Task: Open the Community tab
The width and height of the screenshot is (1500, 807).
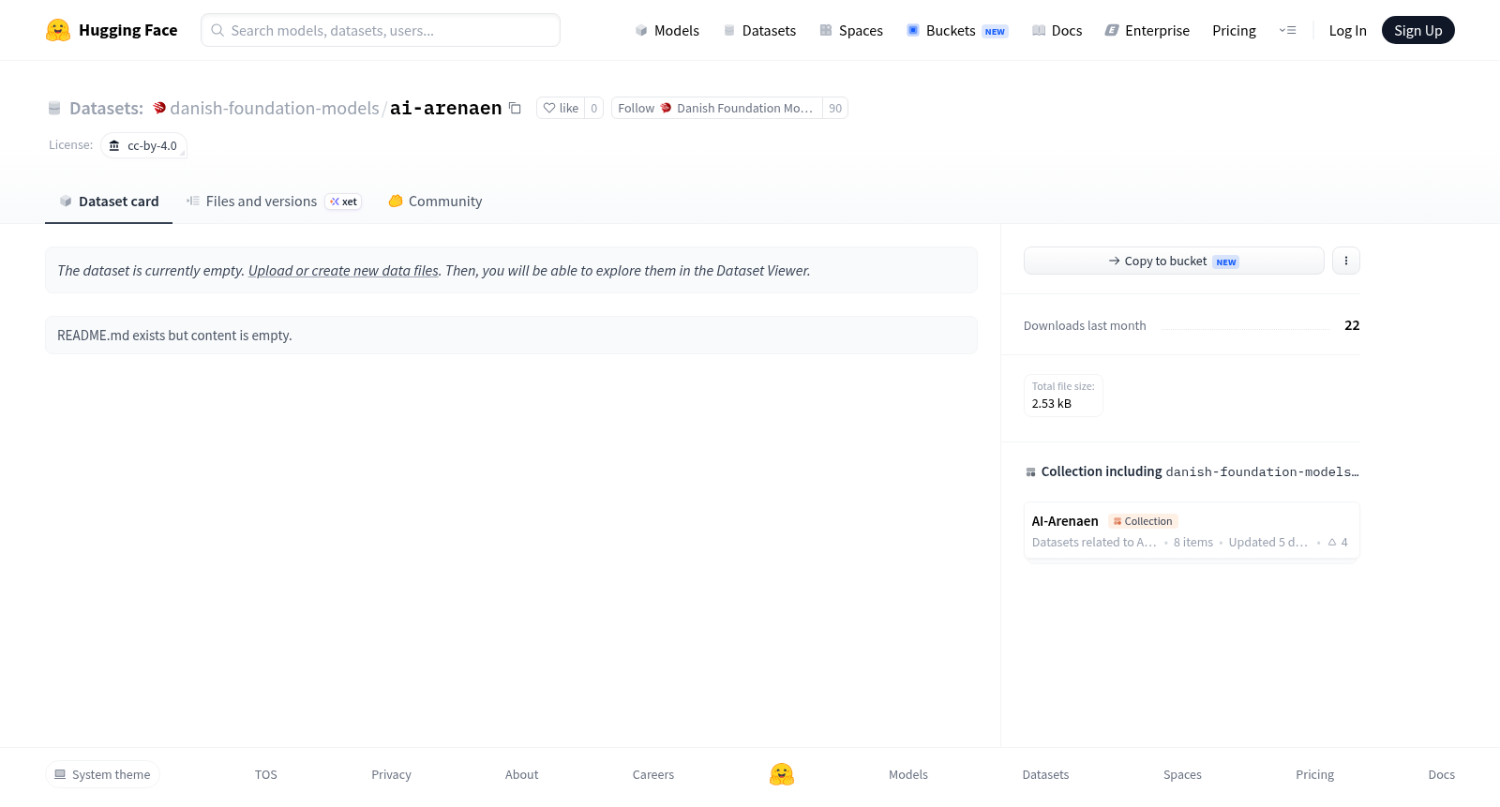Action: [435, 201]
